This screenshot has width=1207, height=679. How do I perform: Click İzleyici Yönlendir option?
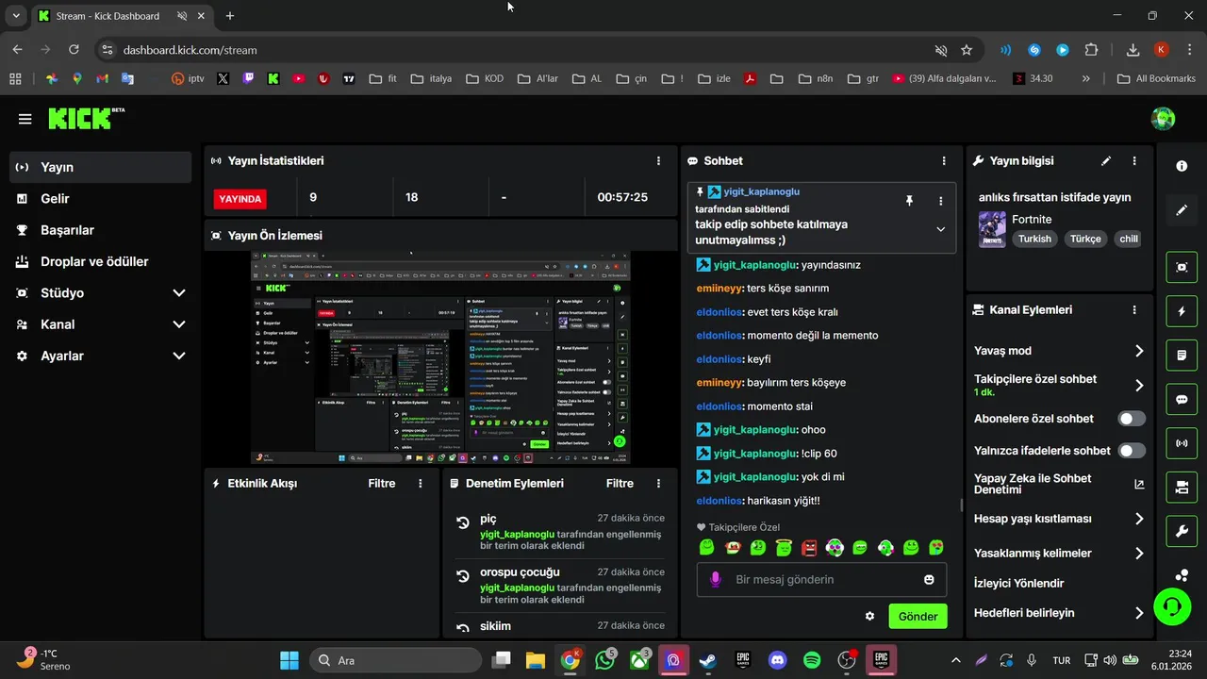pyautogui.click(x=1018, y=583)
